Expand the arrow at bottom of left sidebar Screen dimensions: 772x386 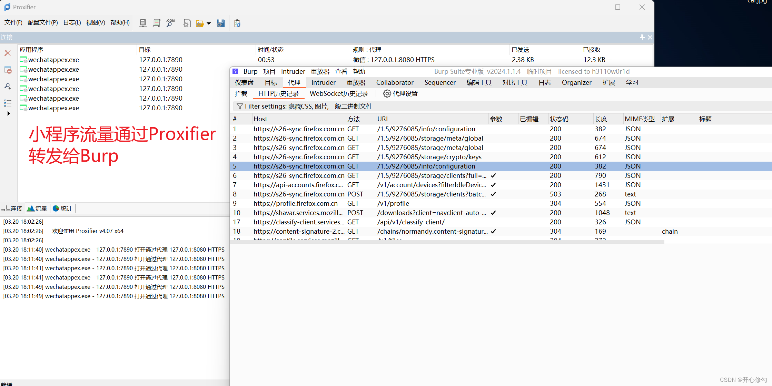pyautogui.click(x=9, y=113)
